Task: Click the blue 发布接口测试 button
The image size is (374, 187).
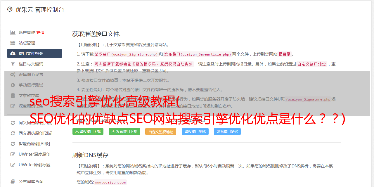Action: [x=227, y=131]
